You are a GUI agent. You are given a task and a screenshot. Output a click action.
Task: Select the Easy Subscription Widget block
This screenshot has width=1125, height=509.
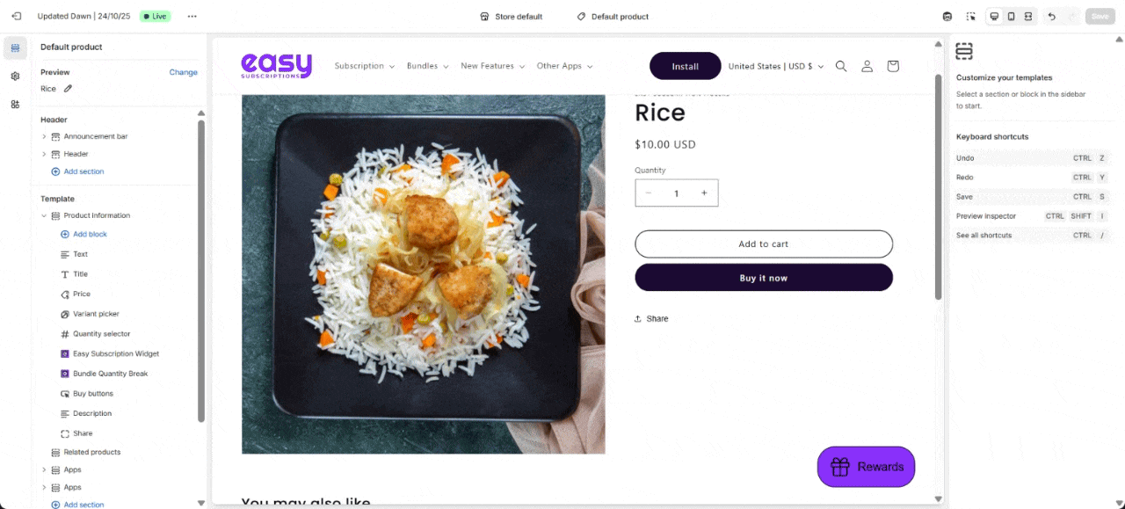pos(116,353)
